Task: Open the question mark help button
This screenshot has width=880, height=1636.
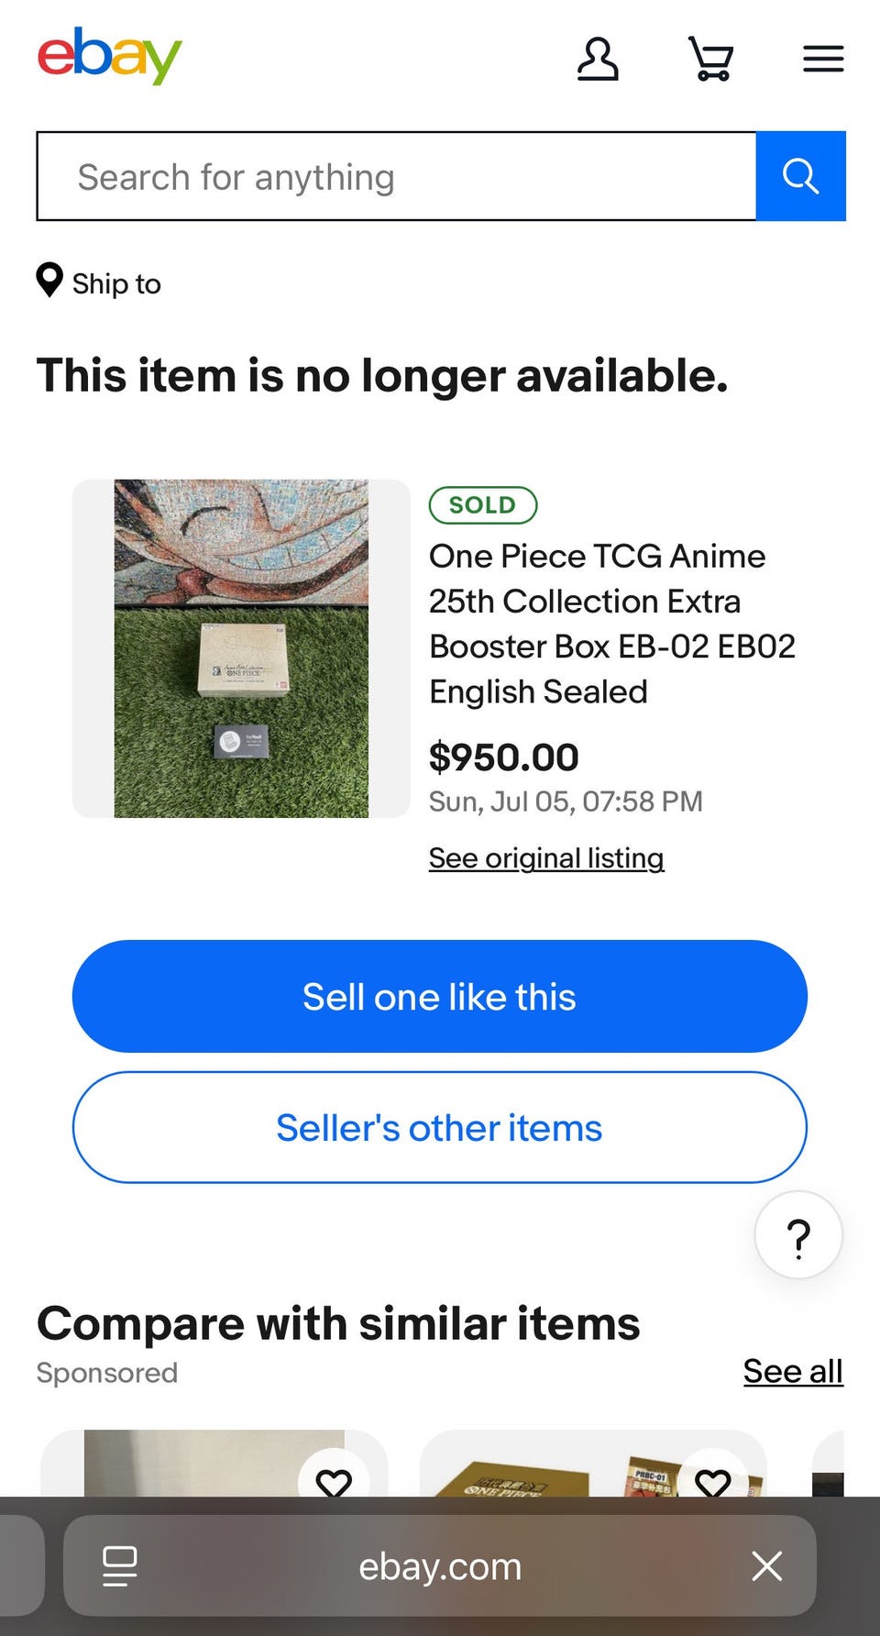Action: click(x=798, y=1235)
